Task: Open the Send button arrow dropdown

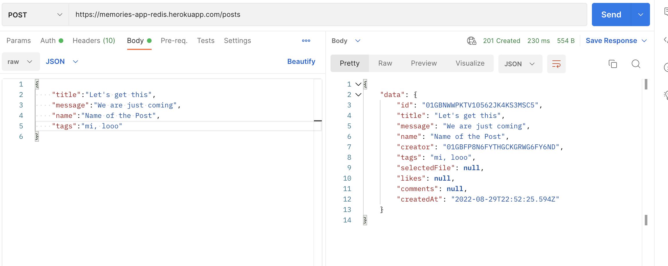Action: click(640, 15)
